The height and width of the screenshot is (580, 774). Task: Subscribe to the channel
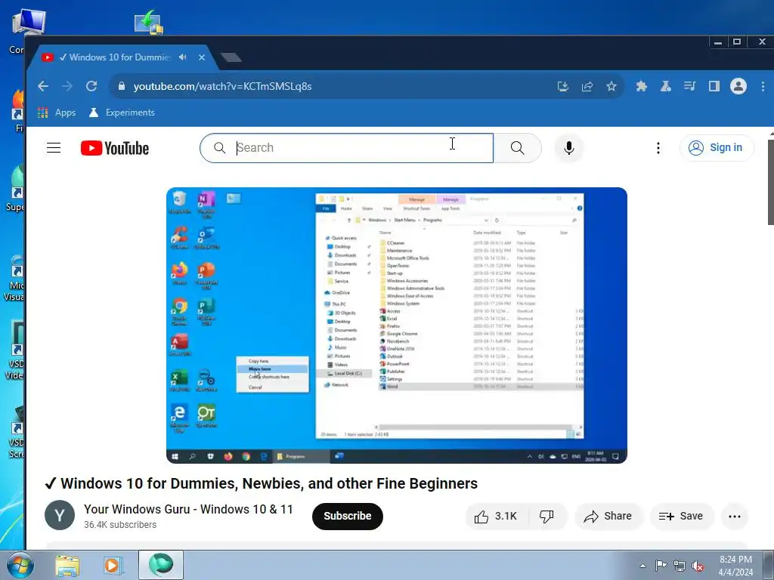click(348, 517)
